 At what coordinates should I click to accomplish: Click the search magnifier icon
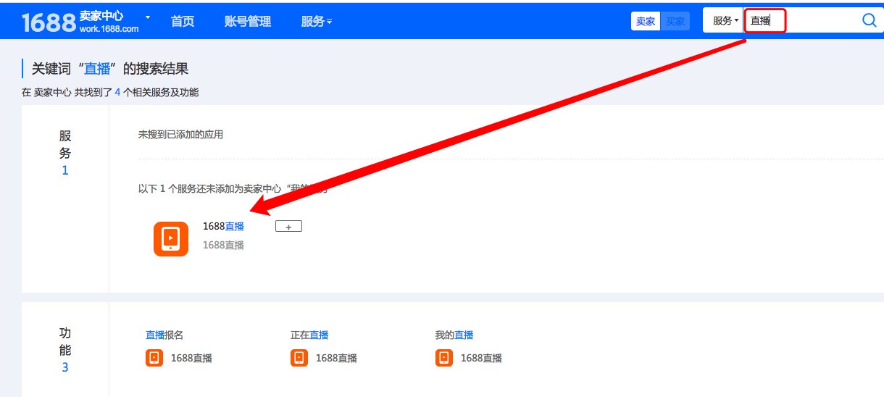pos(869,20)
